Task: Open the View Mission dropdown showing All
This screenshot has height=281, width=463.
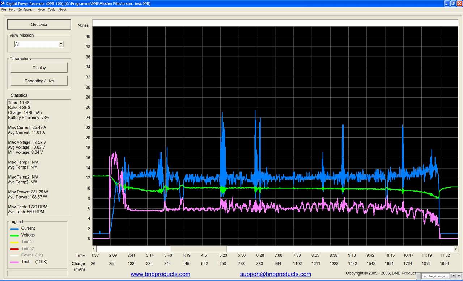Action: pyautogui.click(x=39, y=44)
